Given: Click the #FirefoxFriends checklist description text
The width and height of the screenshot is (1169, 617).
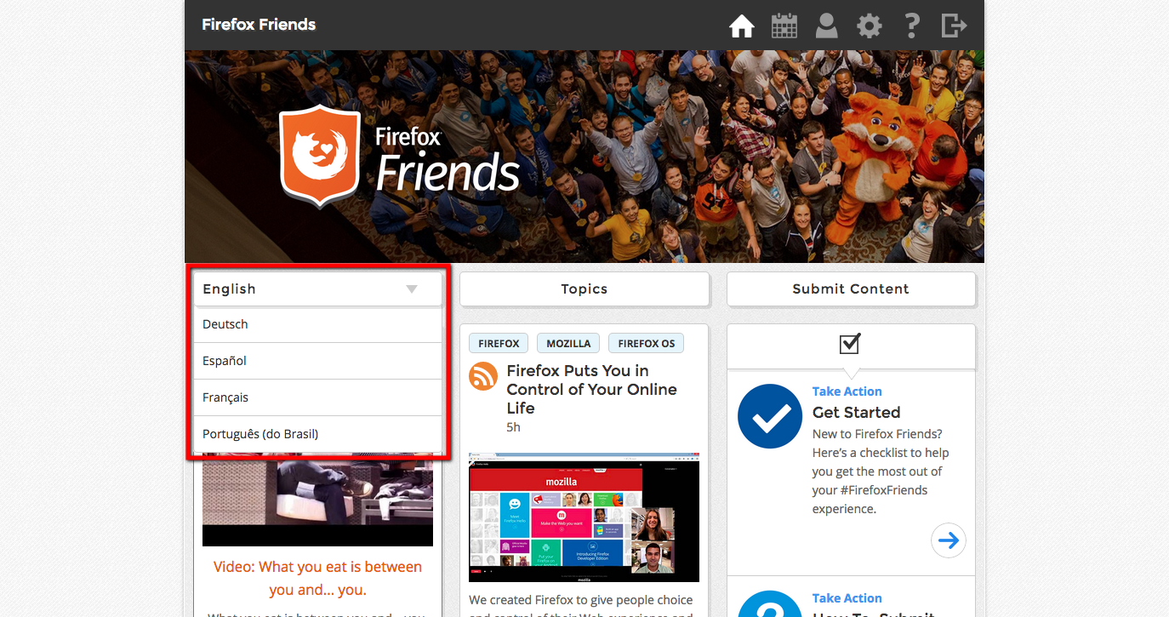Looking at the screenshot, I should coord(881,471).
